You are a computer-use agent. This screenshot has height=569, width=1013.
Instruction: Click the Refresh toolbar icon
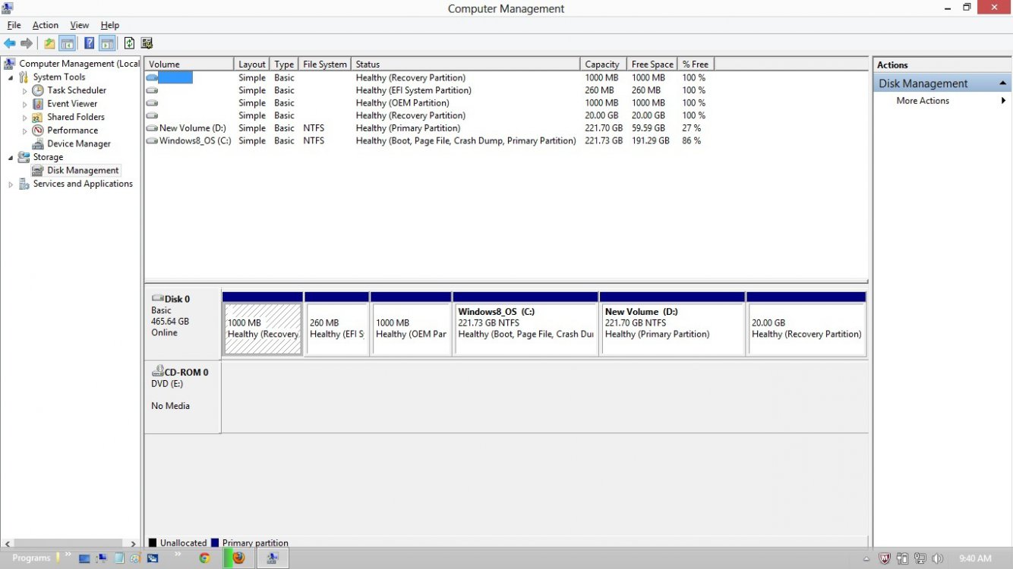pyautogui.click(x=129, y=43)
